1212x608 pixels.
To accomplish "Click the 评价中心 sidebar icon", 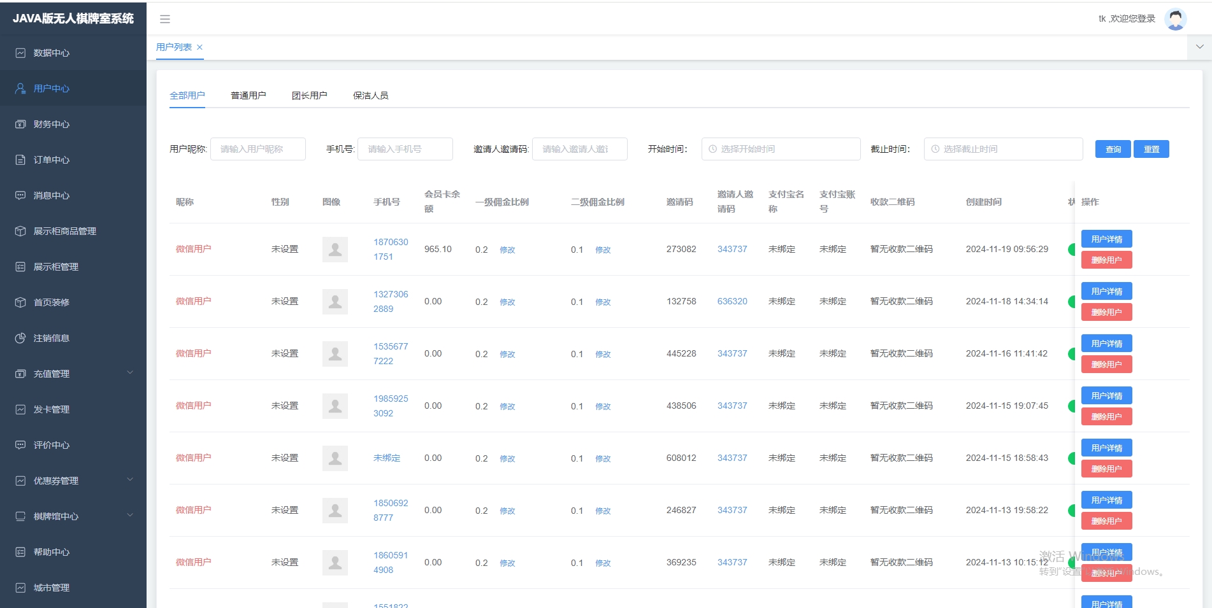I will pyautogui.click(x=20, y=445).
